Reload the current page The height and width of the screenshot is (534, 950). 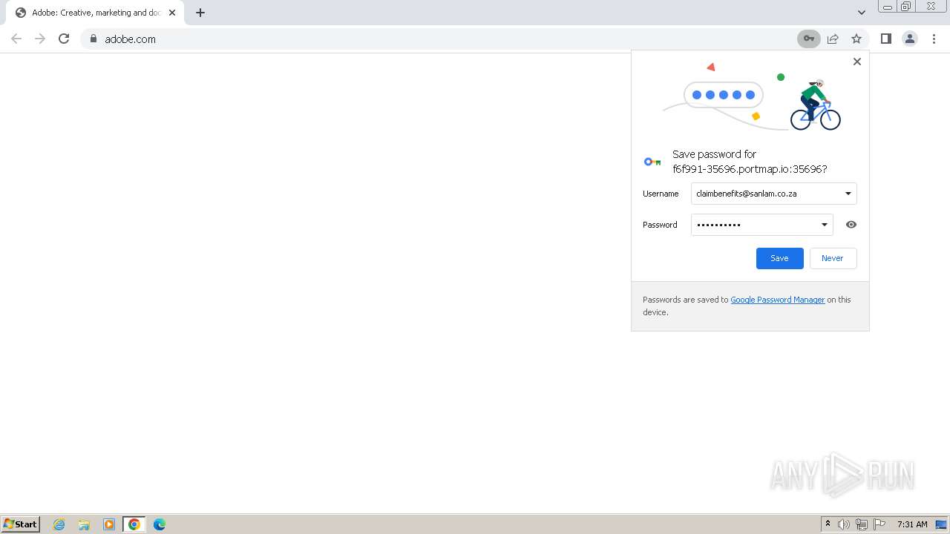pyautogui.click(x=64, y=39)
